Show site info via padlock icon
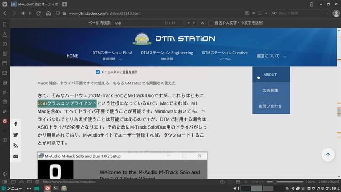The height and width of the screenshot is (192, 341). click(x=64, y=13)
